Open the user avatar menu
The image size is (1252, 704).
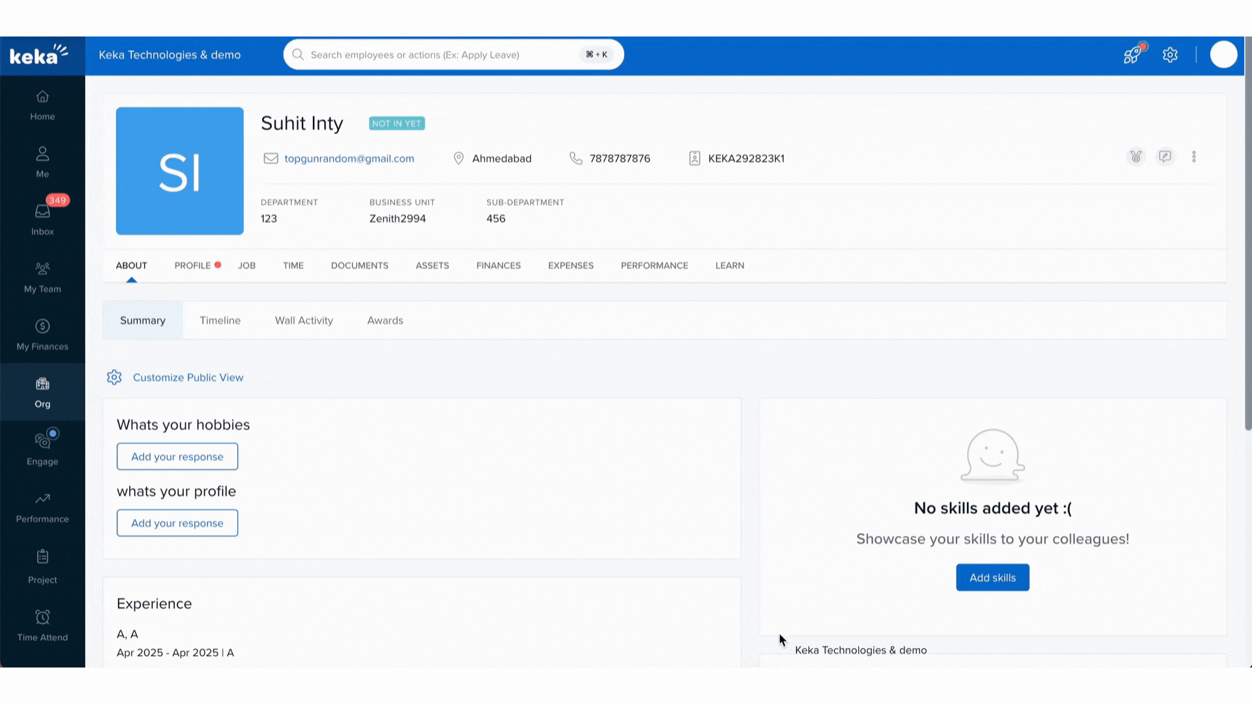pyautogui.click(x=1223, y=55)
